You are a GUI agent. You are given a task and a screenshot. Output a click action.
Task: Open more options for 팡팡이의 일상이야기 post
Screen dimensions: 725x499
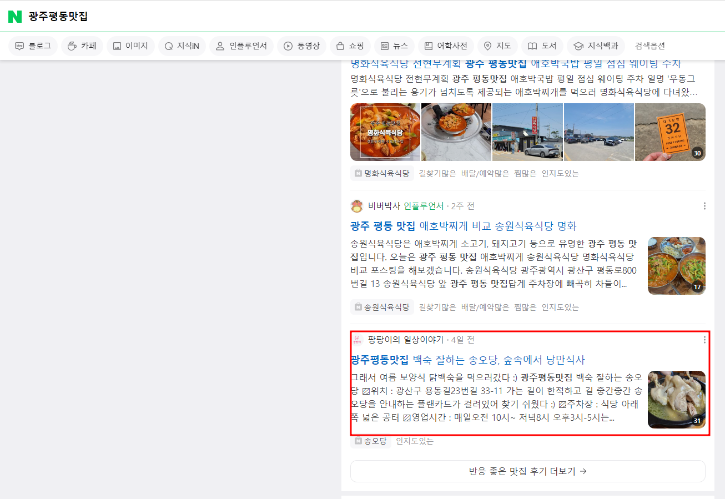tap(704, 340)
